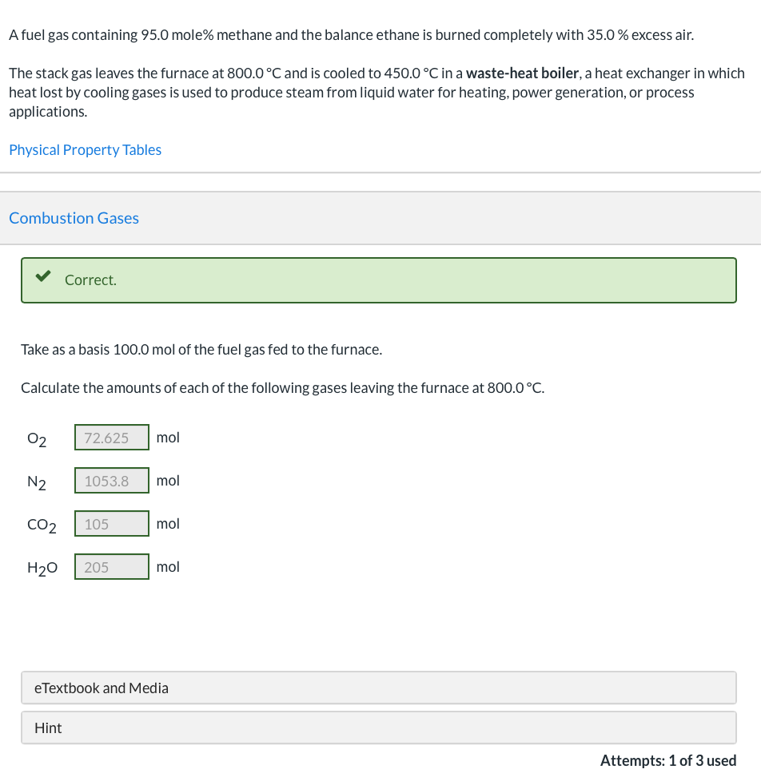Click the 'Take as a basis 100.0 mol' sentence

pos(201,350)
